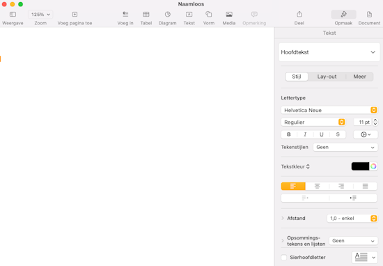Enable the Sierhoofdletter checkbox

tap(284, 257)
